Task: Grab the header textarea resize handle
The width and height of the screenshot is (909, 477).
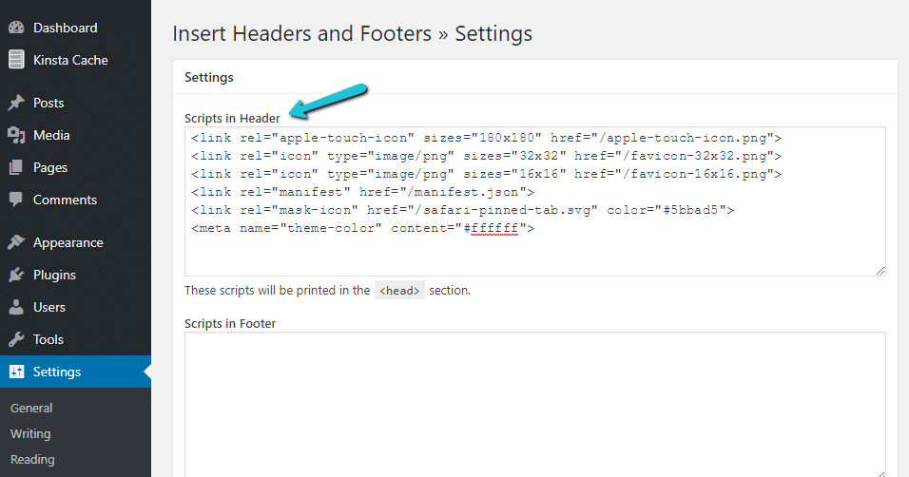Action: 880,271
